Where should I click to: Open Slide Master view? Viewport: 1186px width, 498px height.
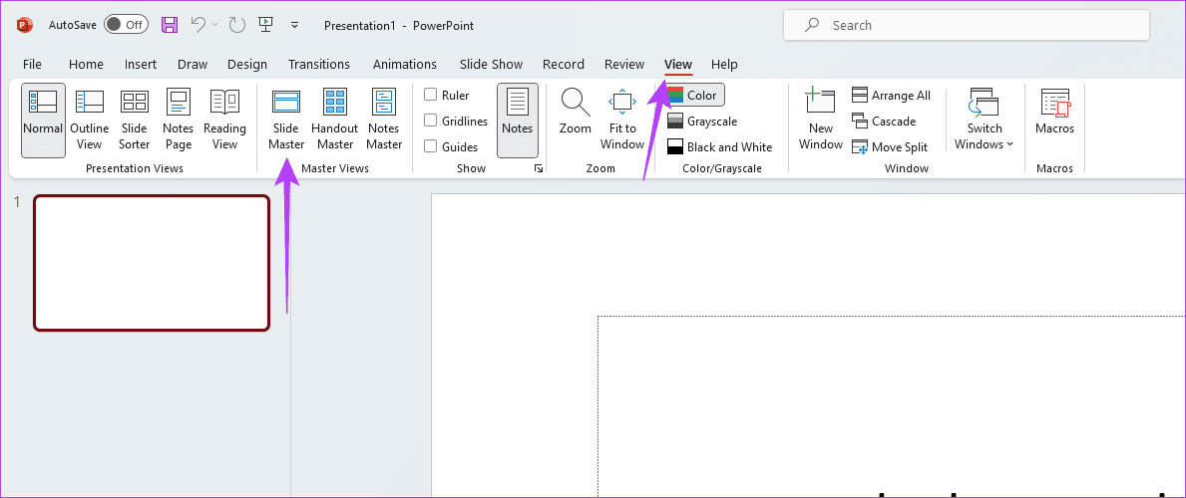286,119
